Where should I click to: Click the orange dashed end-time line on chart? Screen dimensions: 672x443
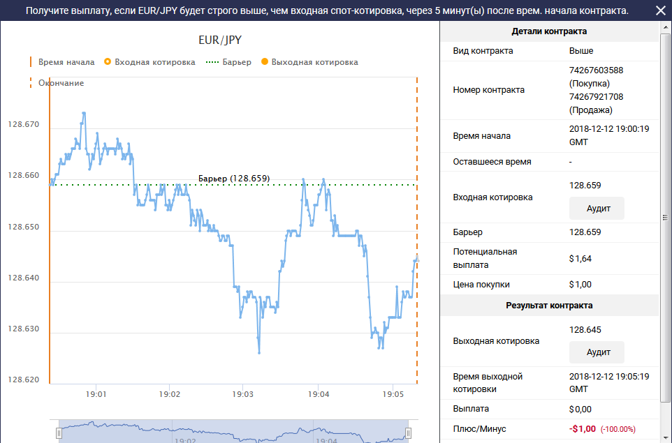tap(417, 209)
